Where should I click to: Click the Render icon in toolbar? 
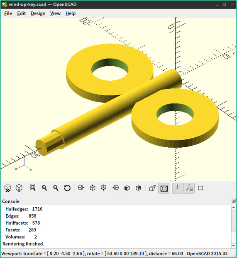point(19,188)
